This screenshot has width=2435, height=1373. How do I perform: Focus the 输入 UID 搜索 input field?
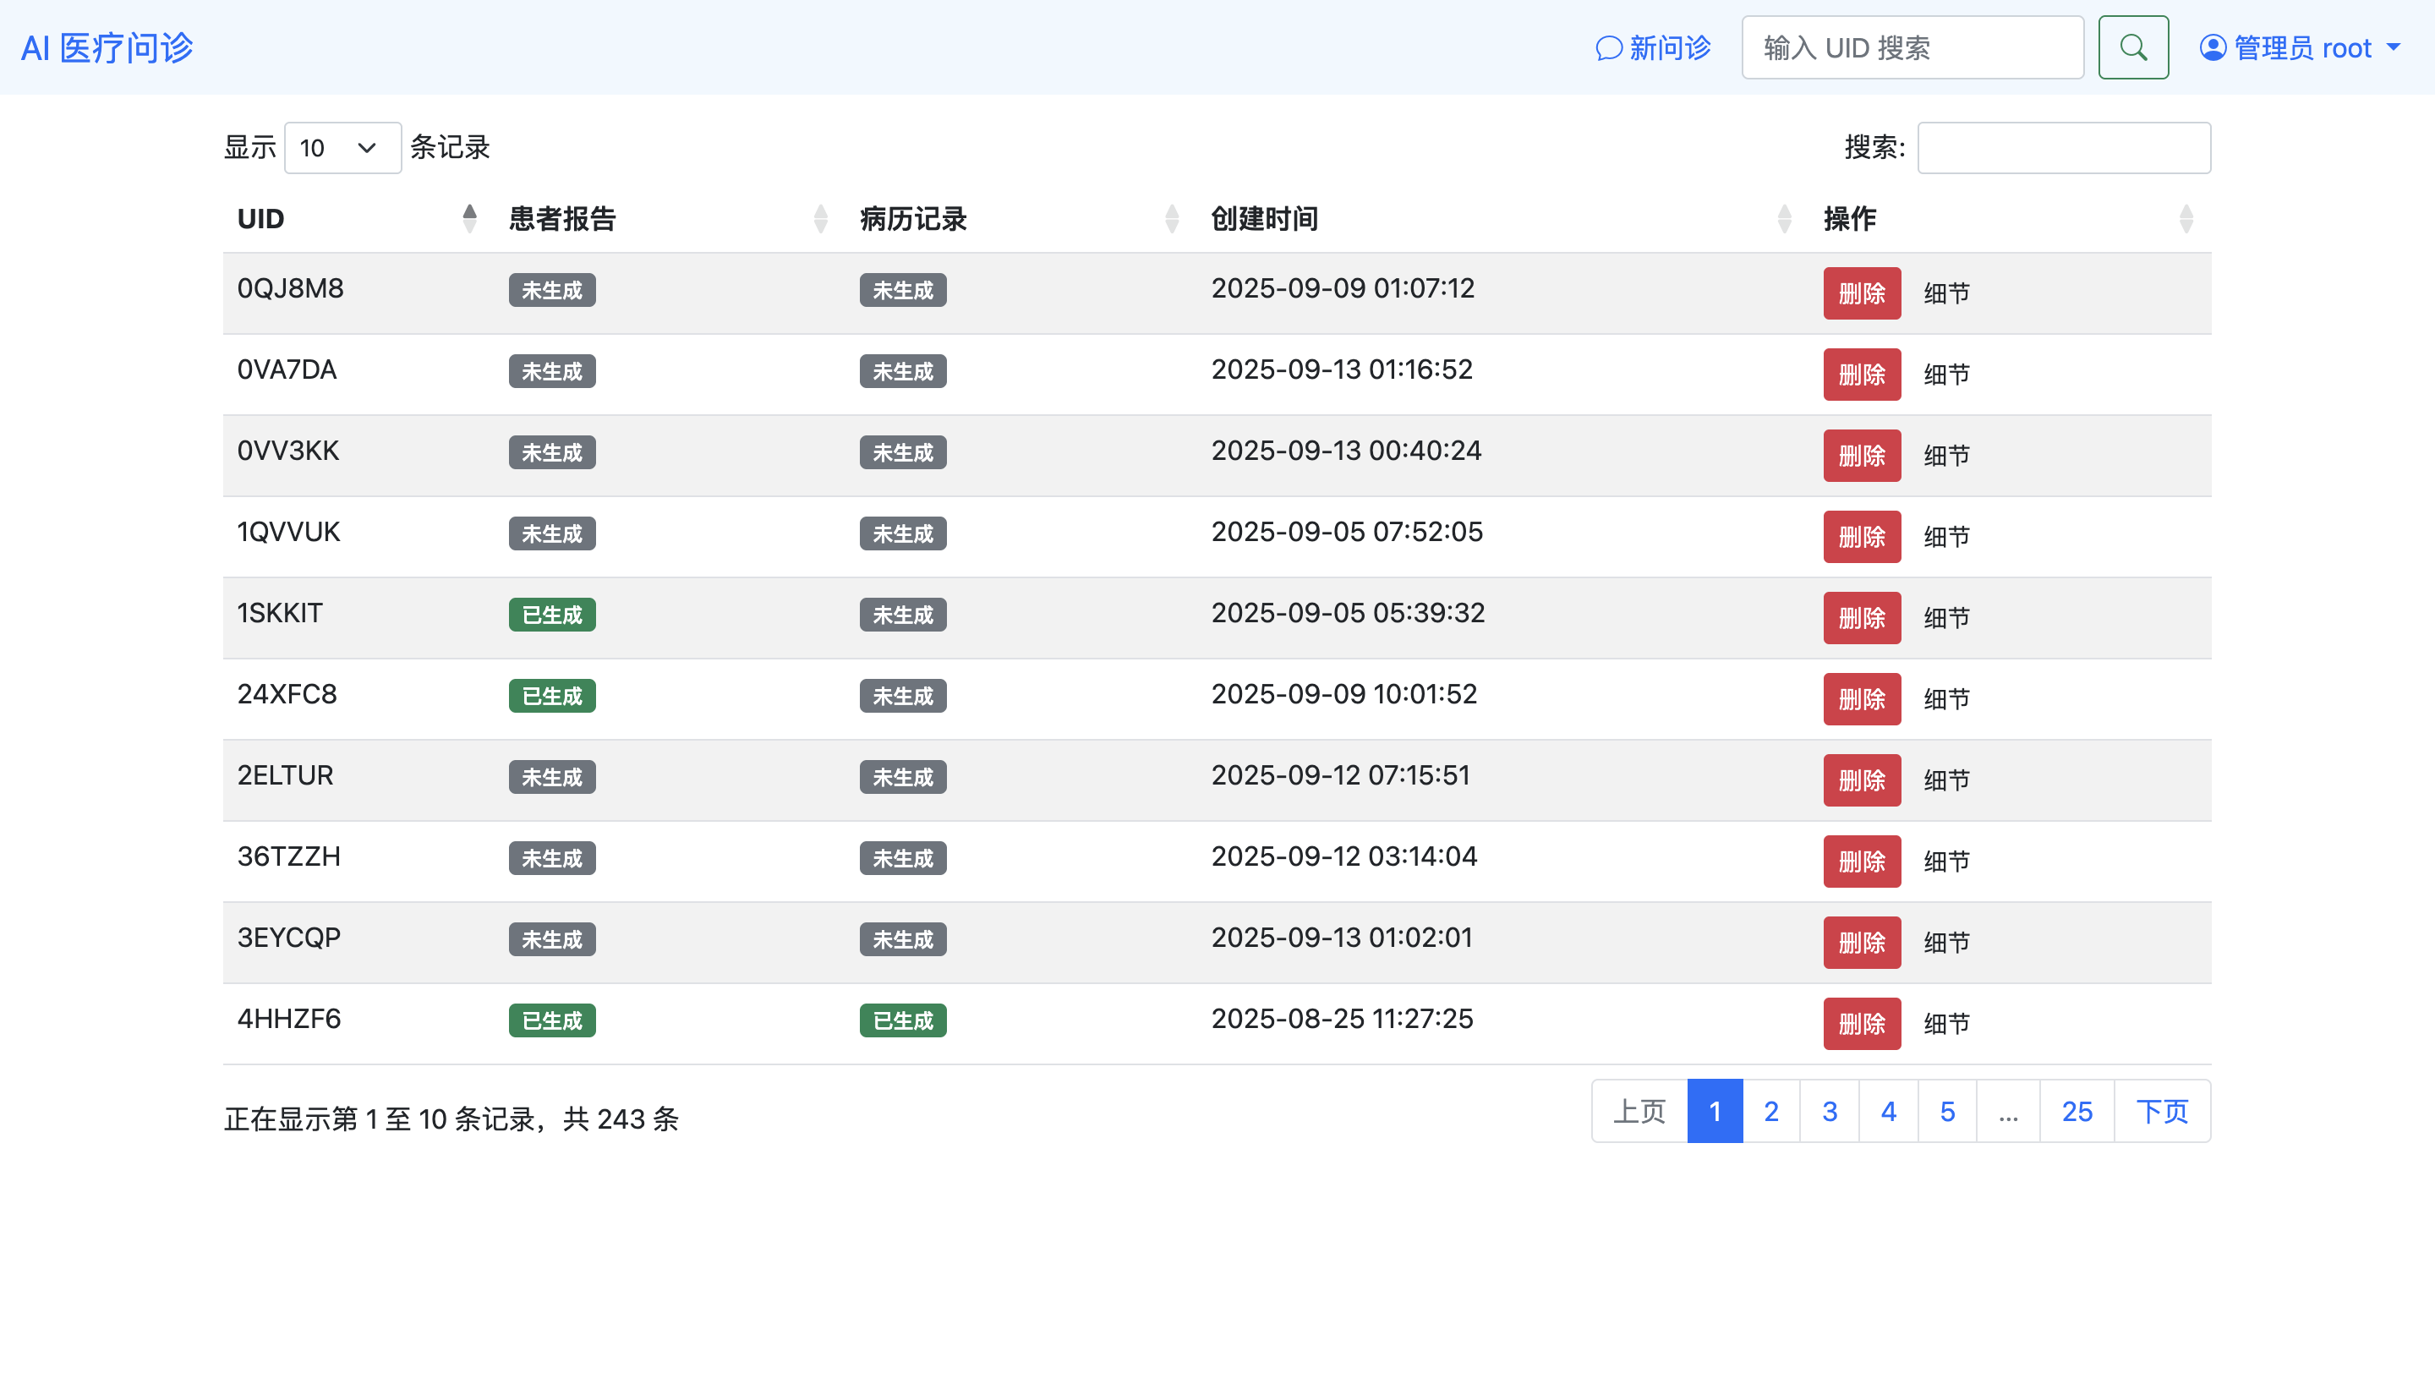coord(1912,47)
